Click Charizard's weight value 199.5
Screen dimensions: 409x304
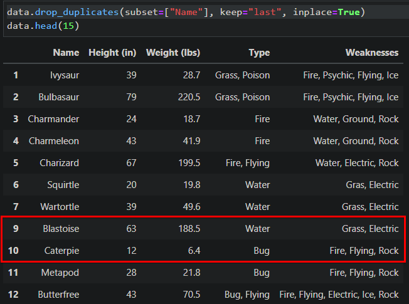point(189,163)
